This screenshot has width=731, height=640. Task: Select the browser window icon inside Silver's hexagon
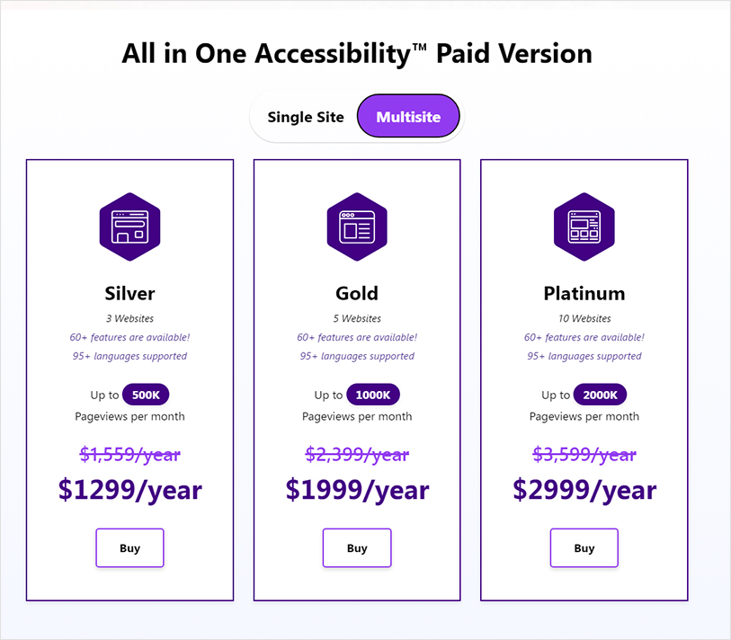point(129,227)
